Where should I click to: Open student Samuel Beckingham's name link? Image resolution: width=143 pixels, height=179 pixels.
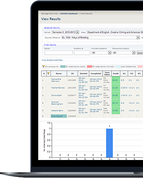[57, 103]
